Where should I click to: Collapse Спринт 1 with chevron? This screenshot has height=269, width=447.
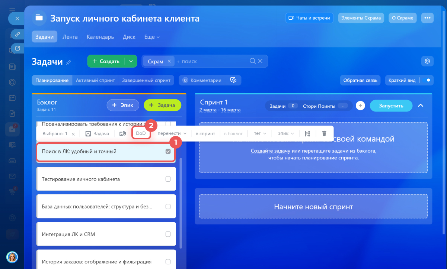[421, 106]
